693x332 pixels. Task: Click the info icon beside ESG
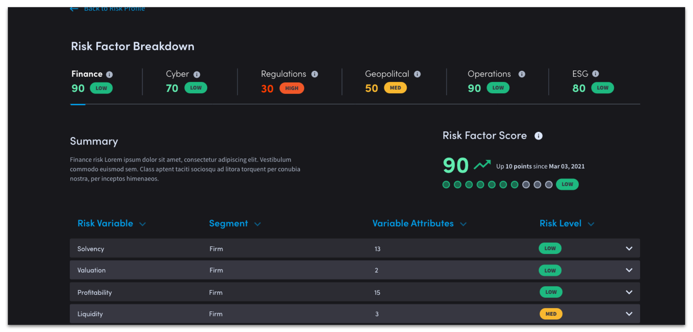[x=595, y=73]
